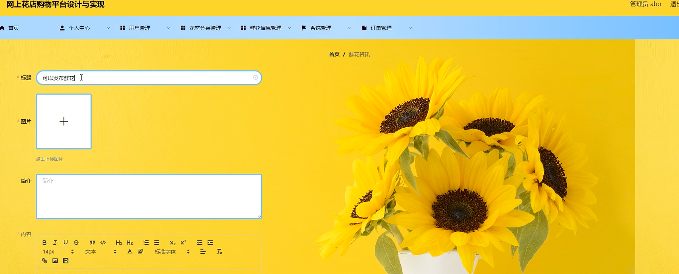Click the 管理员 abo user label
The image size is (679, 274).
645,4
